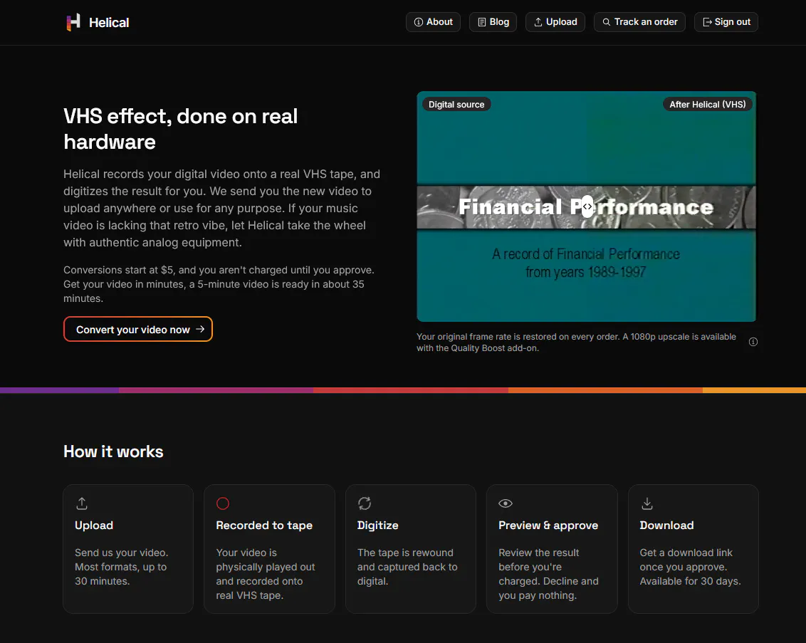Image resolution: width=806 pixels, height=643 pixels.
Task: Select Track an order
Action: pos(639,22)
